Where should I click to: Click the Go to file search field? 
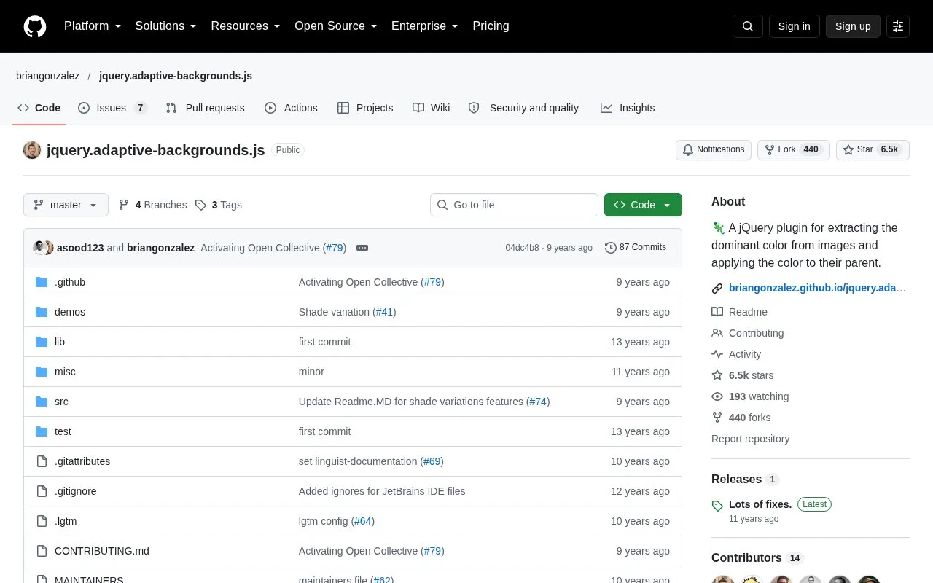514,205
